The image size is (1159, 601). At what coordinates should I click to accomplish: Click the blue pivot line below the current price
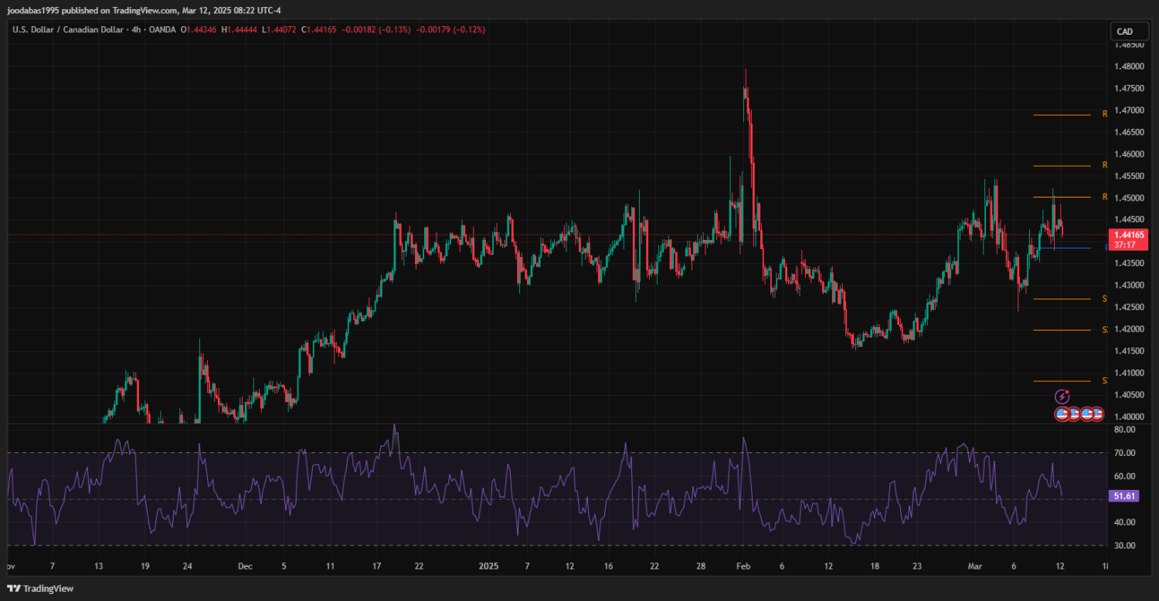(x=1062, y=248)
